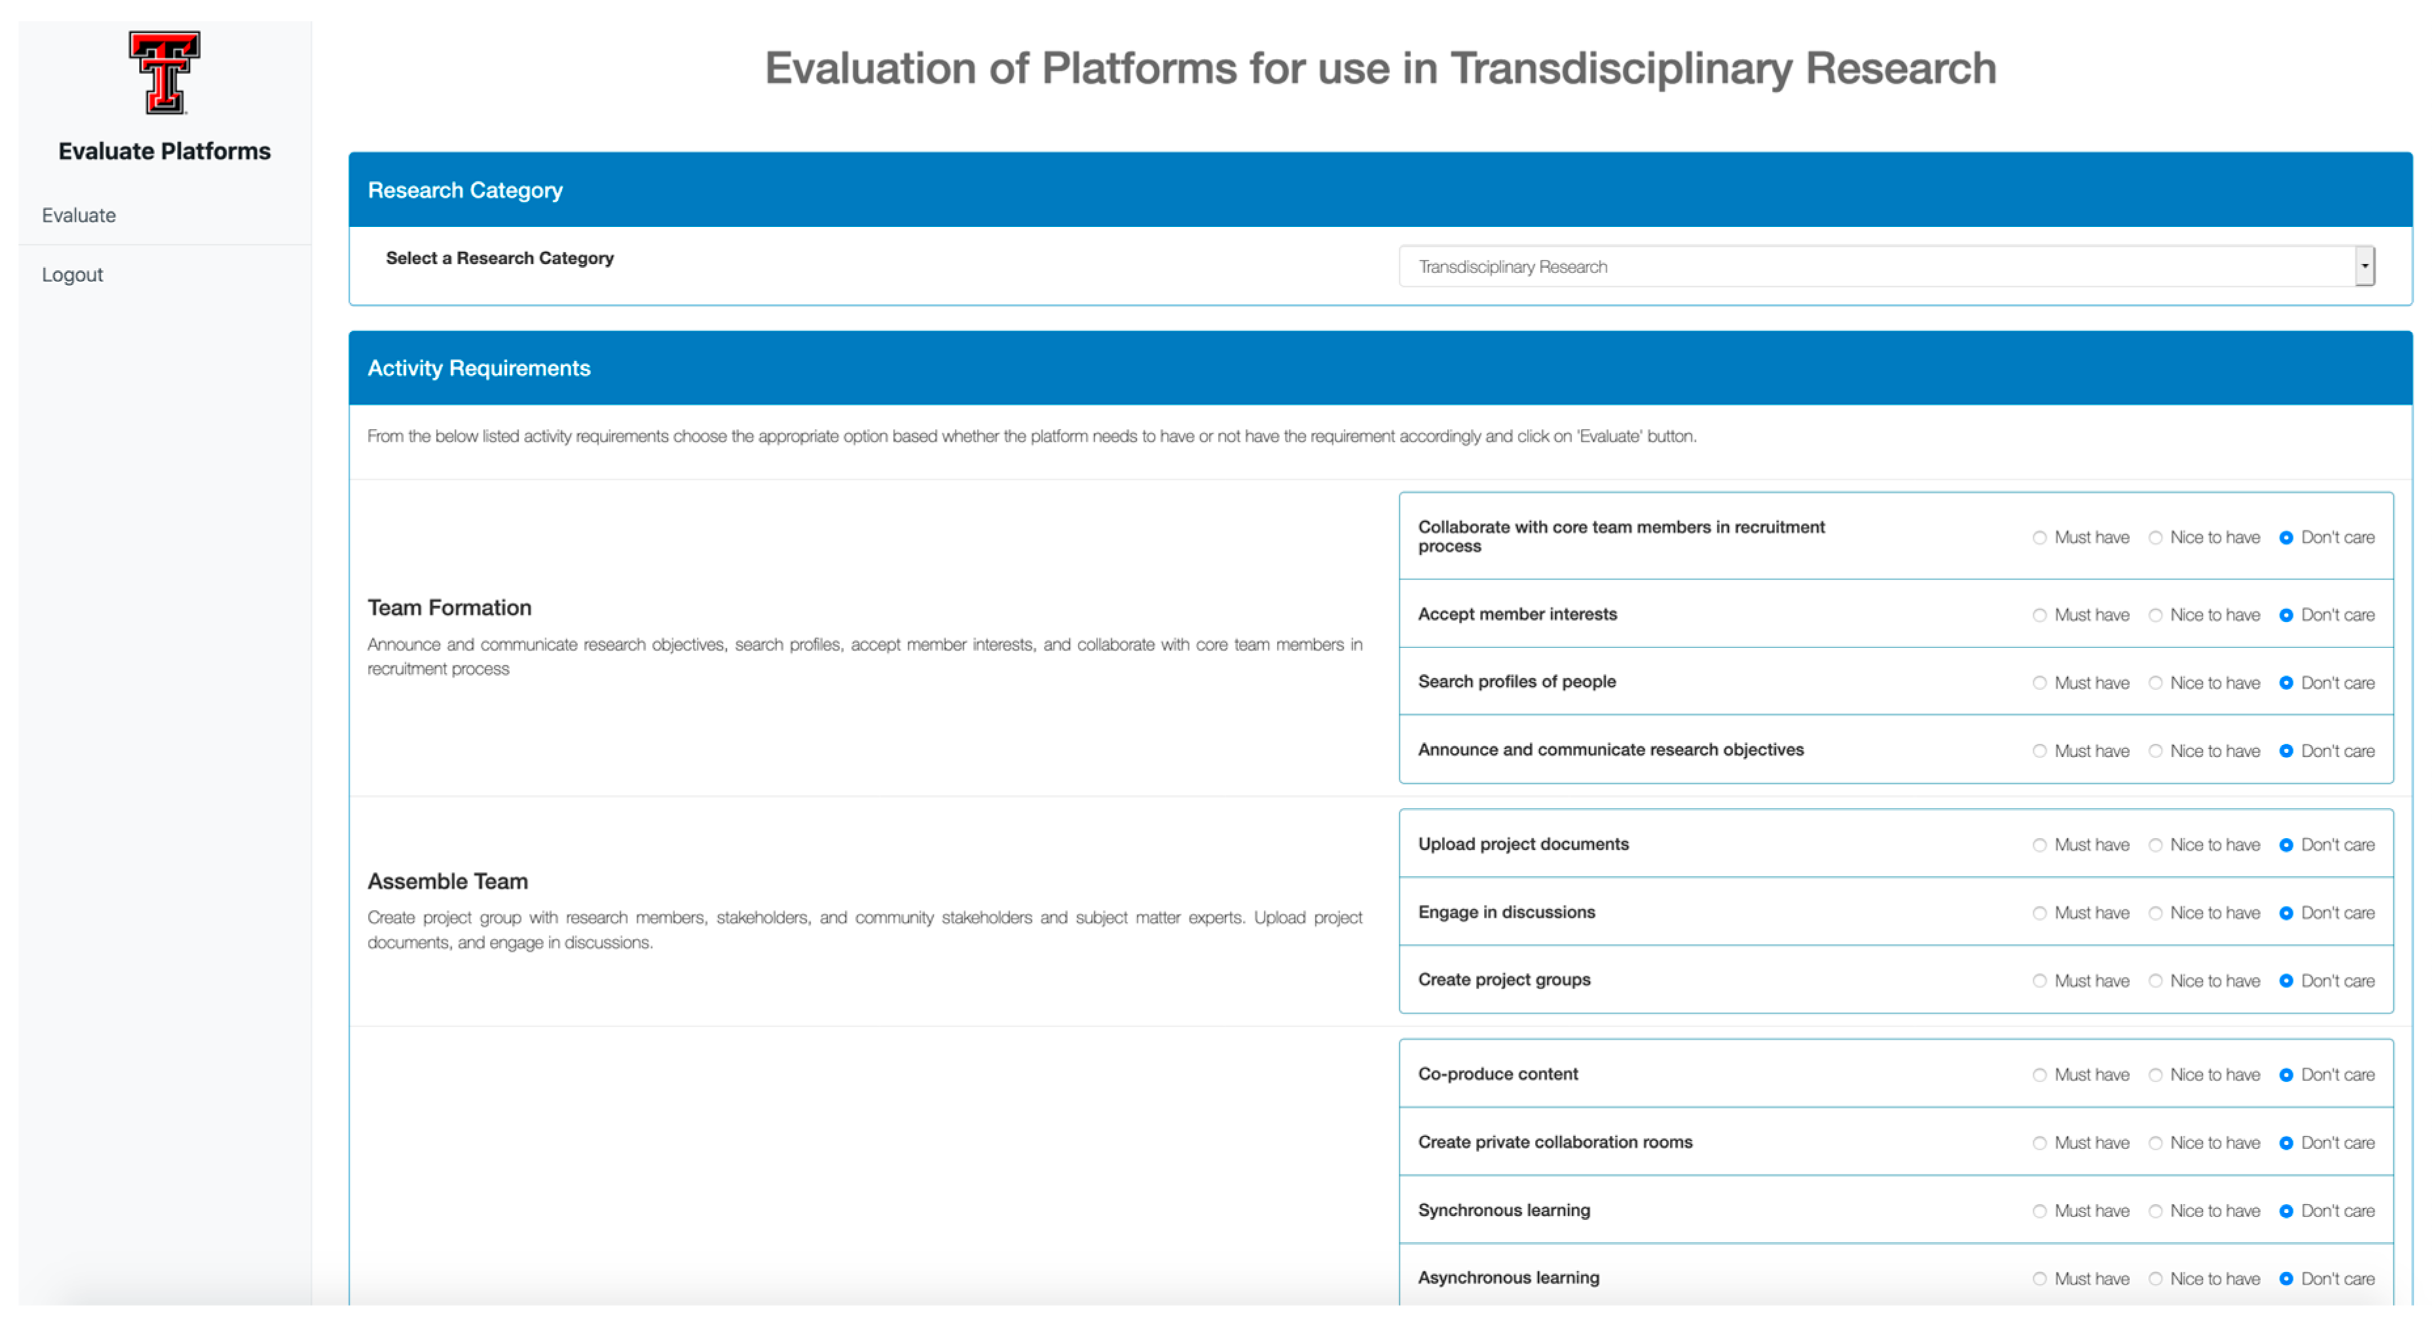Open the Research Category dropdown arrow

(x=2363, y=266)
